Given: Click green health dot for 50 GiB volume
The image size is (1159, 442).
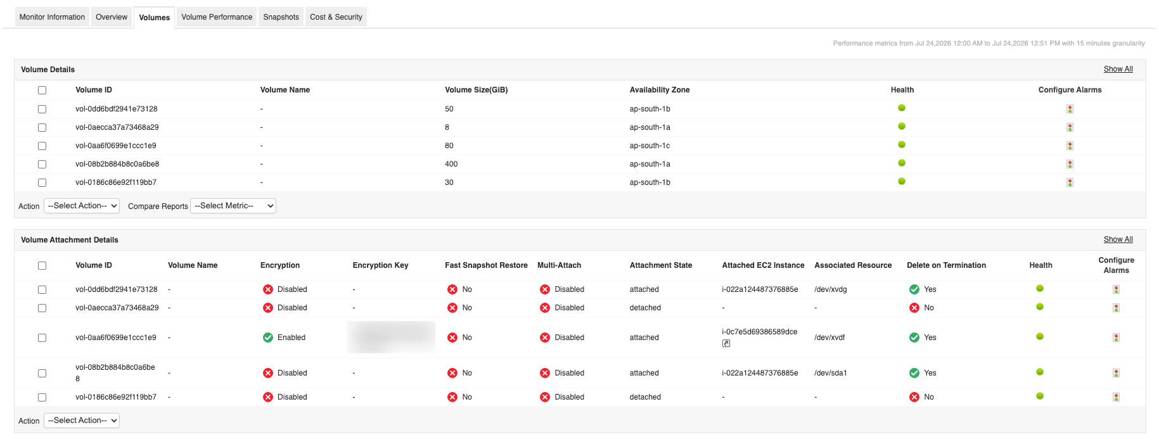Looking at the screenshot, I should click(902, 108).
